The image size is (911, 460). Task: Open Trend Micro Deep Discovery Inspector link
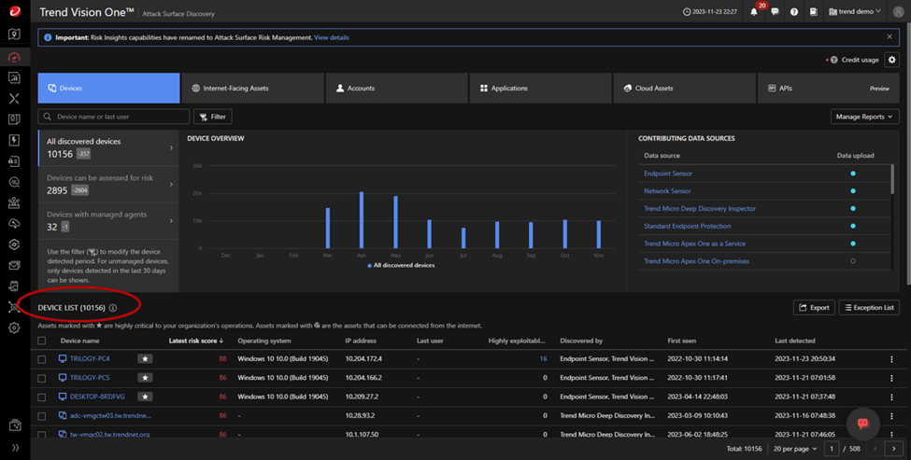coord(700,208)
